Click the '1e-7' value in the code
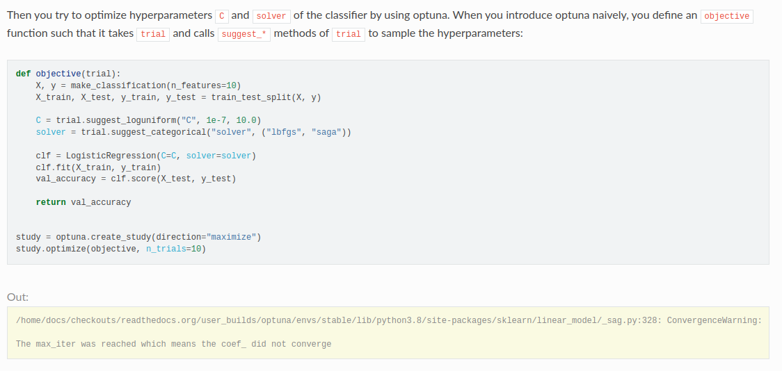The width and height of the screenshot is (782, 371). pyautogui.click(x=216, y=120)
